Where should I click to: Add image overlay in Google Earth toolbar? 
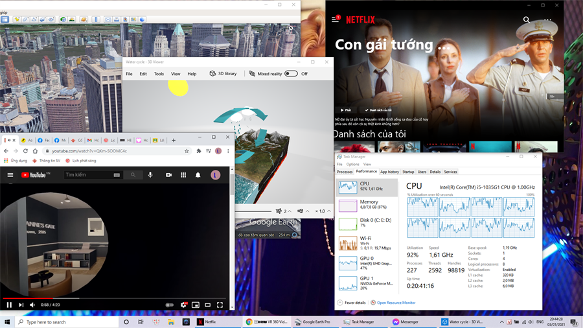tap(42, 19)
